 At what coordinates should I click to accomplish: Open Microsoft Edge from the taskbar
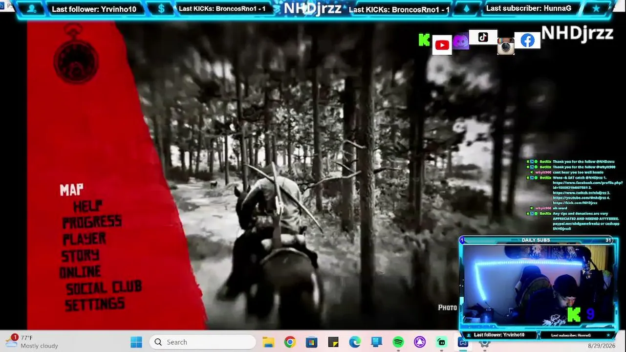coord(355,342)
